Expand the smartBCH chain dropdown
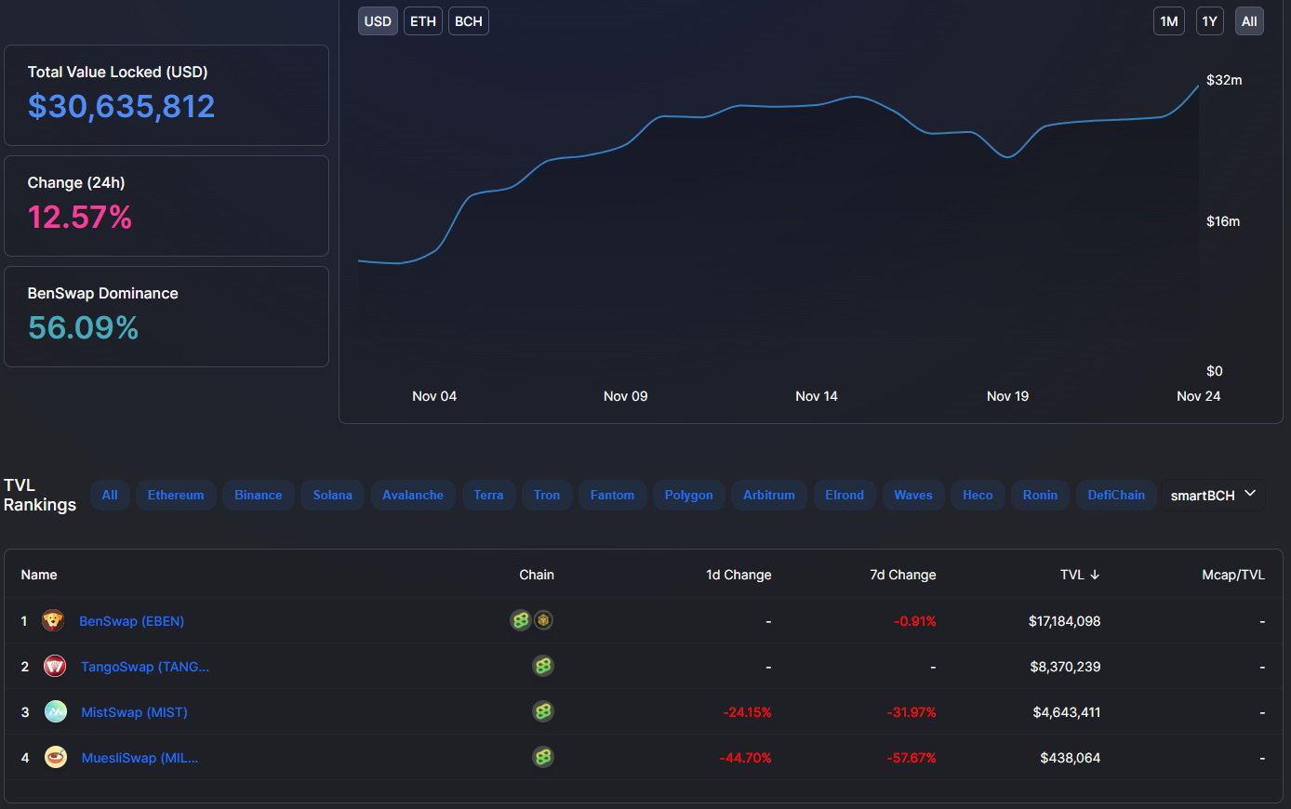The height and width of the screenshot is (809, 1291). [1213, 495]
